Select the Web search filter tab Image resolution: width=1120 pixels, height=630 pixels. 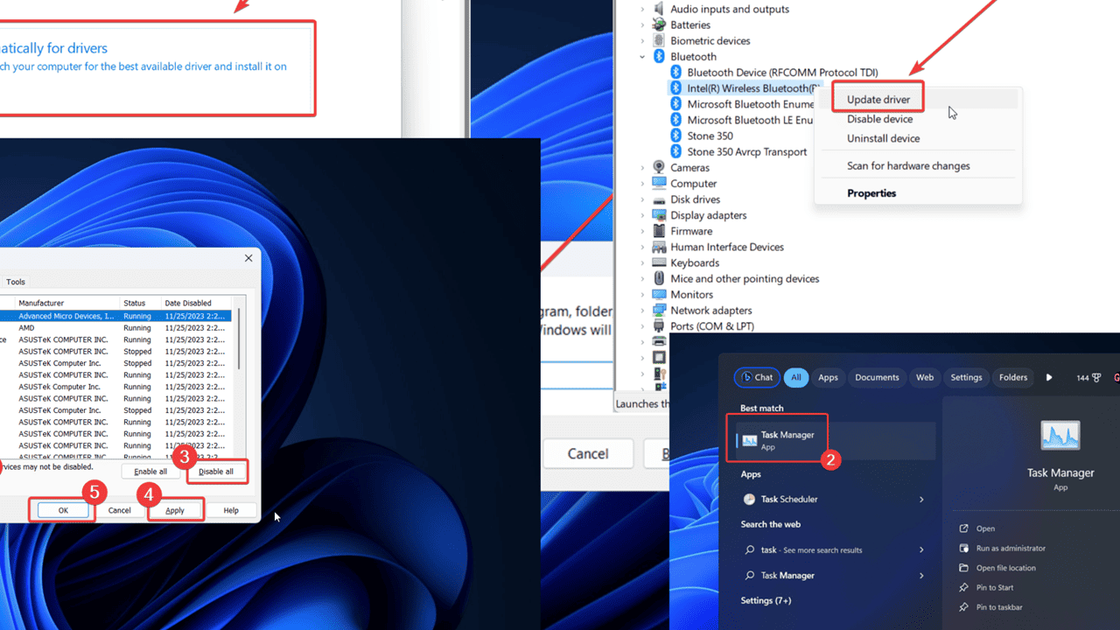tap(925, 378)
